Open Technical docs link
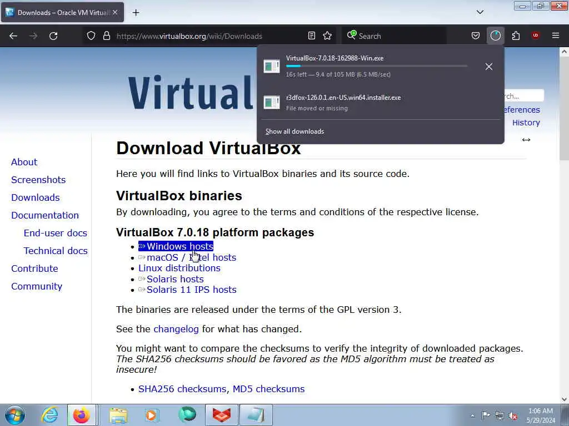This screenshot has height=426, width=569. (x=56, y=251)
